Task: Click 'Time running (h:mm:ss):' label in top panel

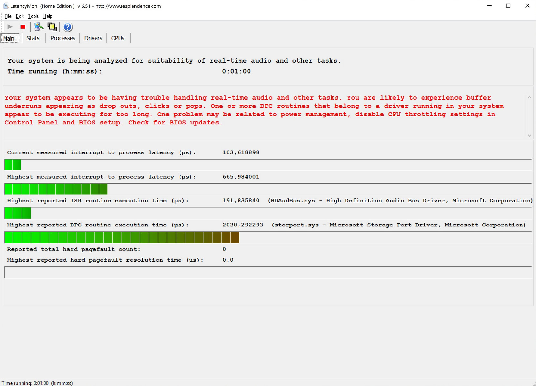Action: click(x=55, y=71)
